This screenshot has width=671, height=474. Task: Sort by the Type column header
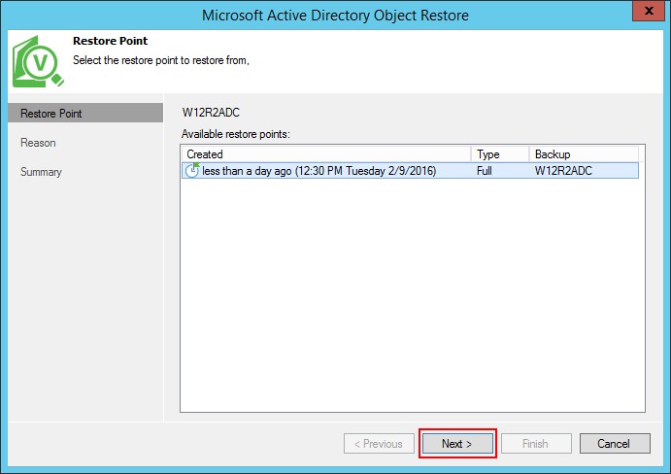click(x=500, y=154)
